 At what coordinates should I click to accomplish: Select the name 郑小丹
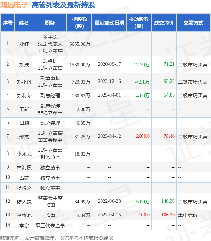[24, 82]
